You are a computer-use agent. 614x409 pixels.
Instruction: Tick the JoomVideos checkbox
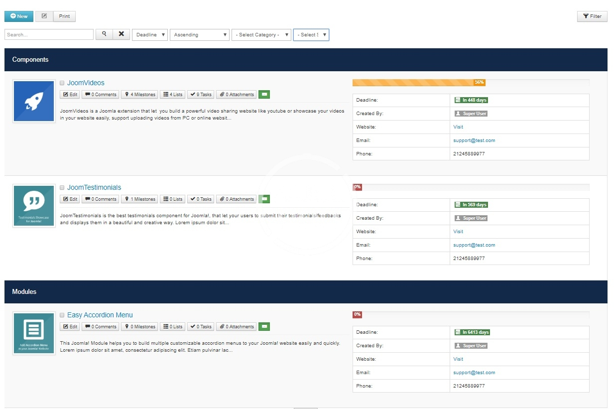(62, 83)
